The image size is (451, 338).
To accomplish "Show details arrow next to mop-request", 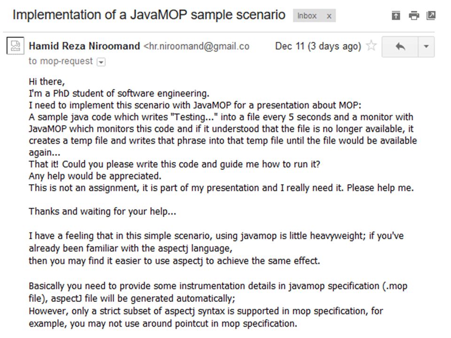I will click(x=101, y=62).
